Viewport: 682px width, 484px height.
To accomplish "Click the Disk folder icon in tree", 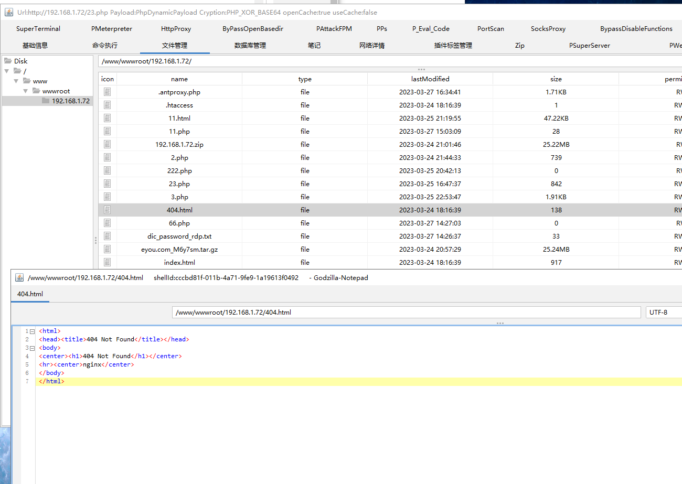I will click(8, 61).
